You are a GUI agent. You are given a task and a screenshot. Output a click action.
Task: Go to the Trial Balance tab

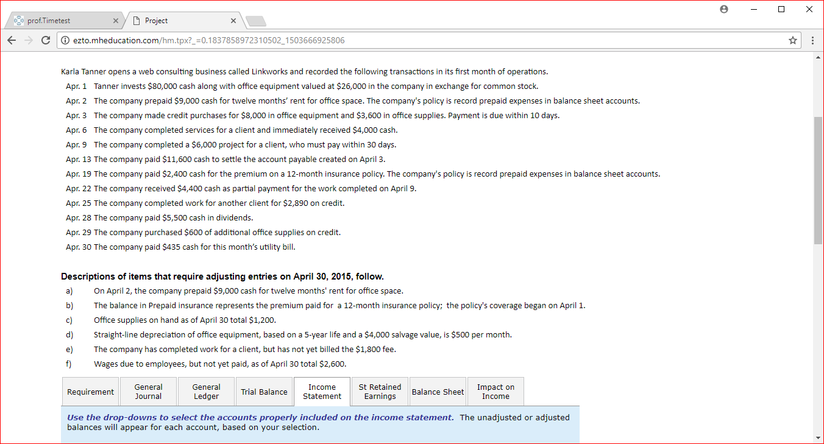[x=264, y=392]
